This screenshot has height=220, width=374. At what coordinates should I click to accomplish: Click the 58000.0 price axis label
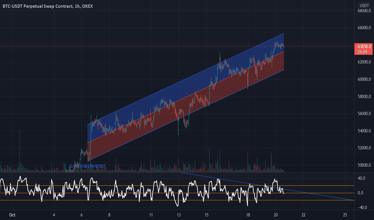364,96
